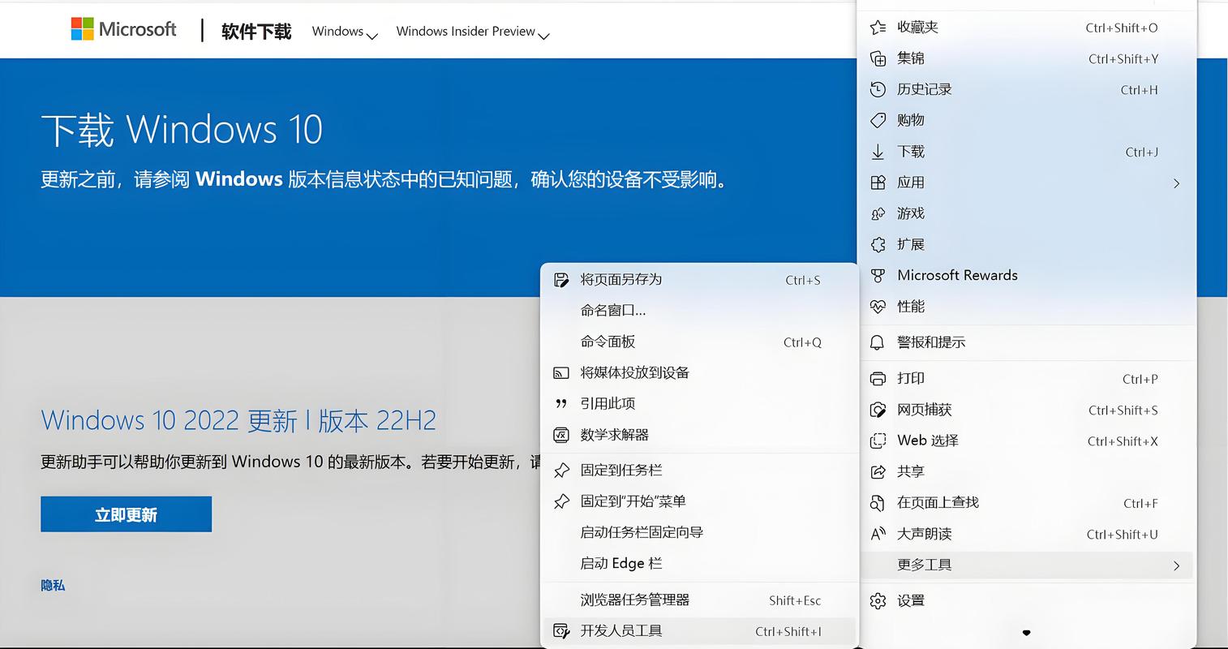Open 下载 with the download arrow icon
The width and height of the screenshot is (1228, 649).
coord(878,152)
